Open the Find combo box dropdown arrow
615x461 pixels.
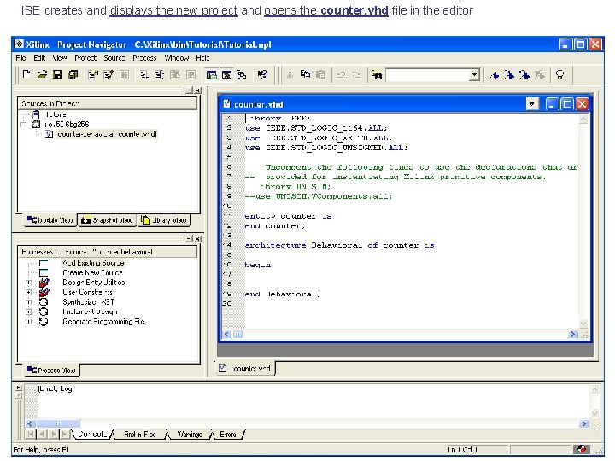pos(474,74)
